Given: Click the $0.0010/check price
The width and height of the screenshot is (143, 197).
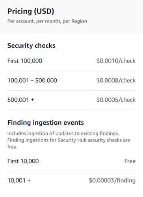Looking at the screenshot, I should pyautogui.click(x=116, y=61).
